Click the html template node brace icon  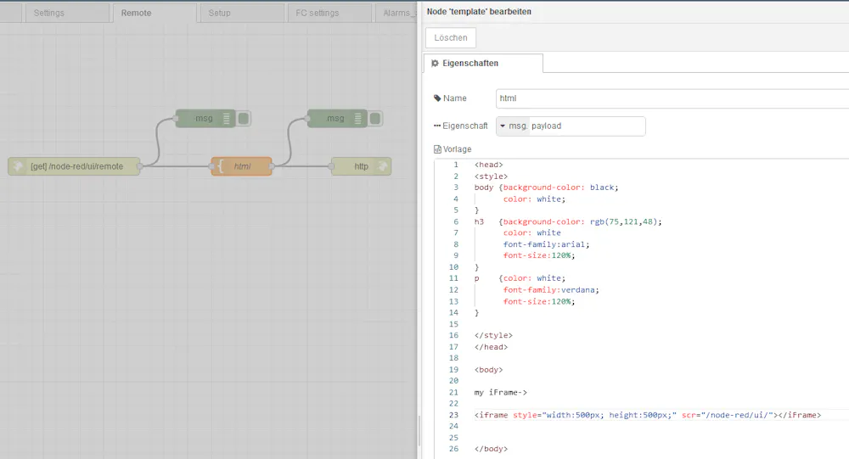pyautogui.click(x=221, y=166)
